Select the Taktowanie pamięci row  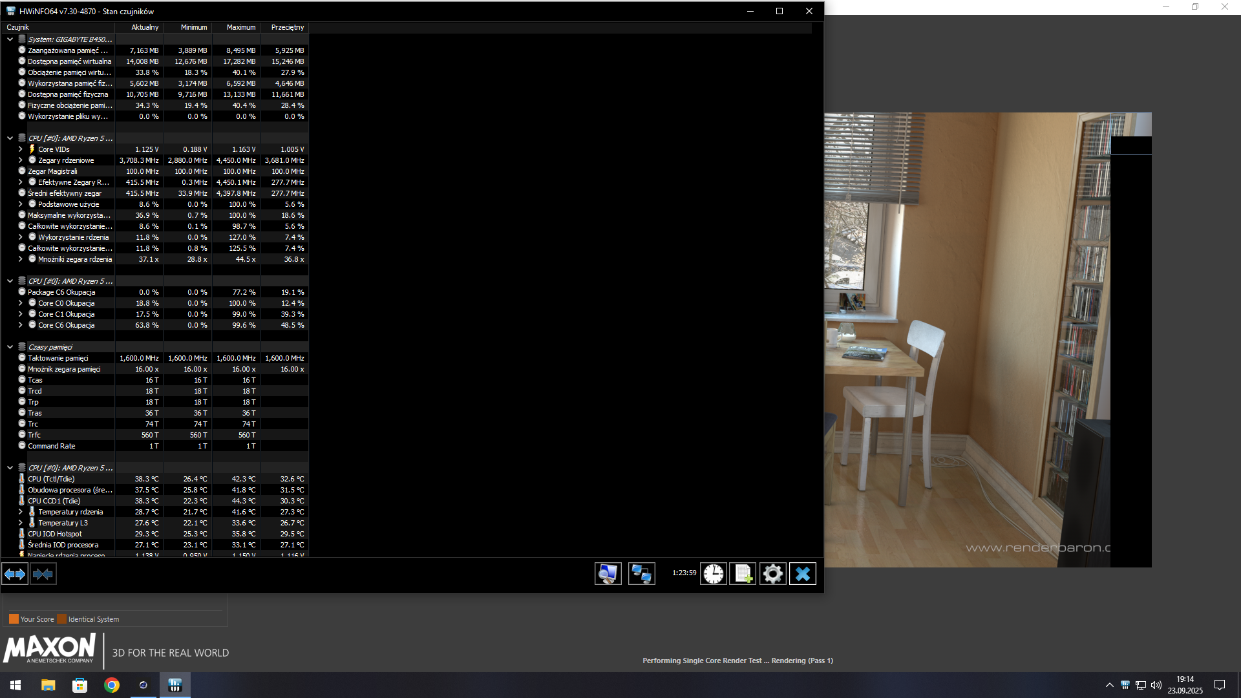[58, 358]
